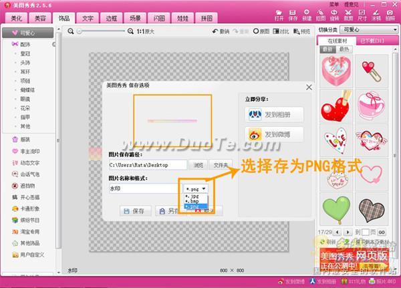Click the 保存 button in the dialog
The image size is (401, 288).
[134, 210]
